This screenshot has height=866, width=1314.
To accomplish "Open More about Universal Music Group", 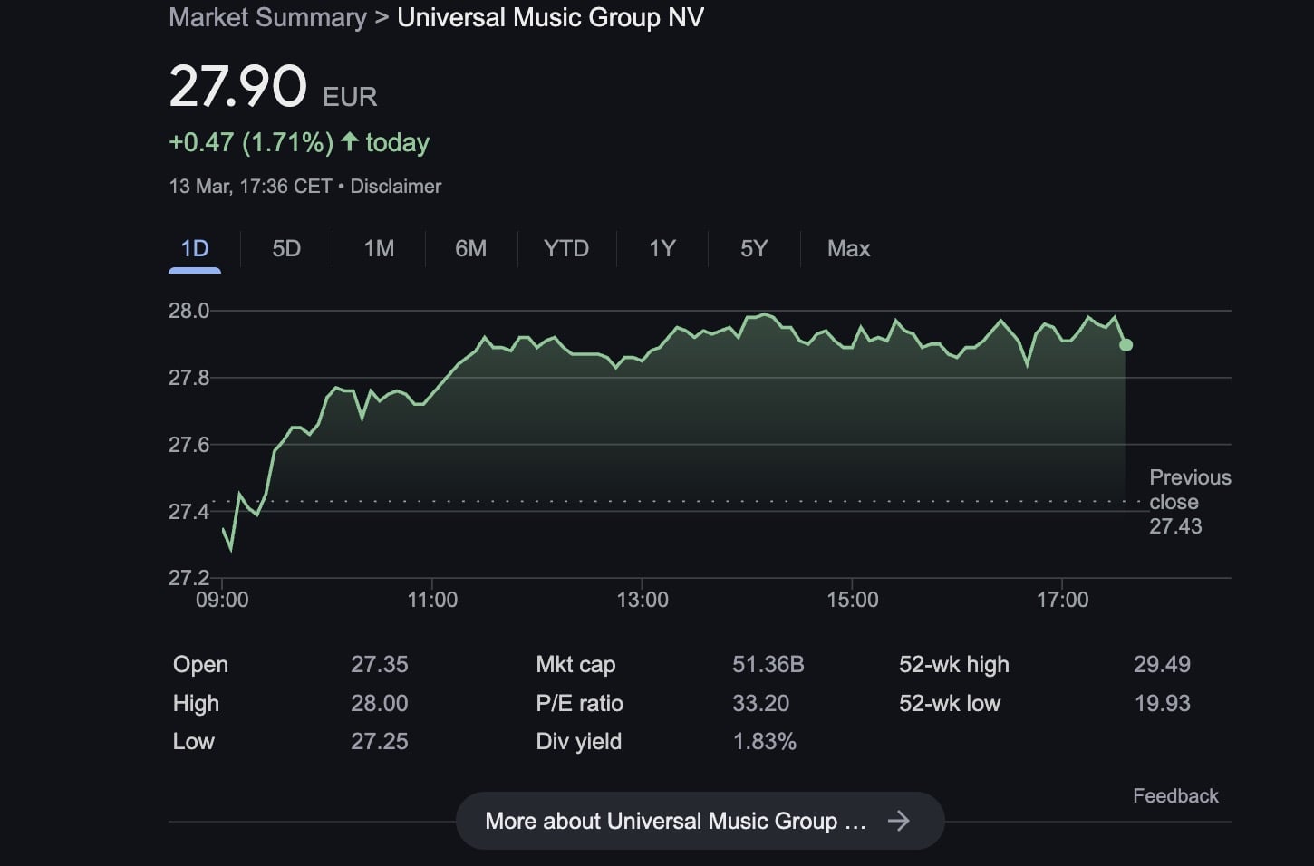I will point(675,821).
